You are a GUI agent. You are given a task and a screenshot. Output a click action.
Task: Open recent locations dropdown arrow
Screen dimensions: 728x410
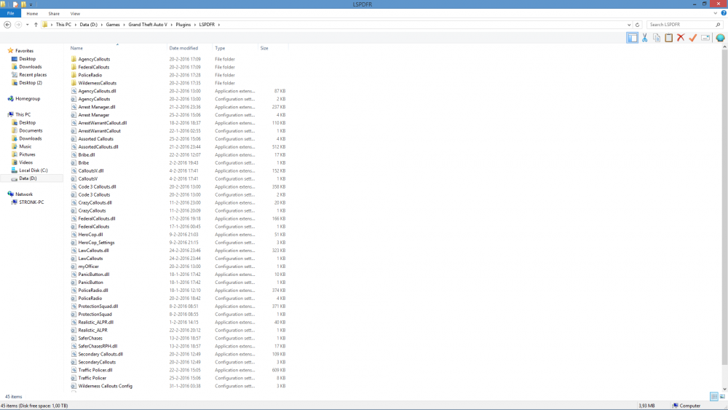point(28,25)
